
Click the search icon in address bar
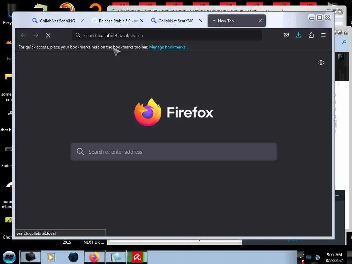point(78,35)
